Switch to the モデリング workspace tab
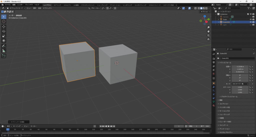Image resolution: width=256 pixels, height=137 pixels. click(x=57, y=5)
